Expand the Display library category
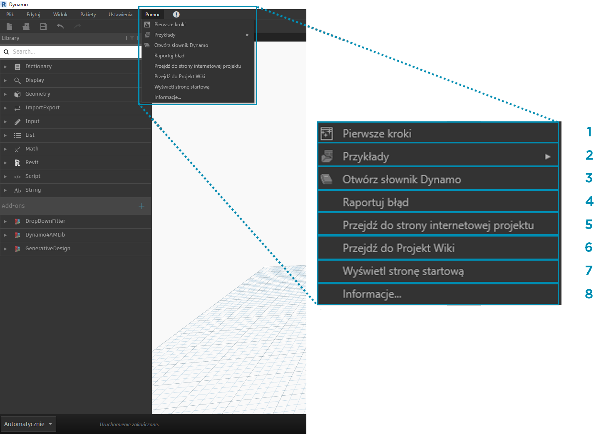Image resolution: width=616 pixels, height=434 pixels. tap(5, 80)
